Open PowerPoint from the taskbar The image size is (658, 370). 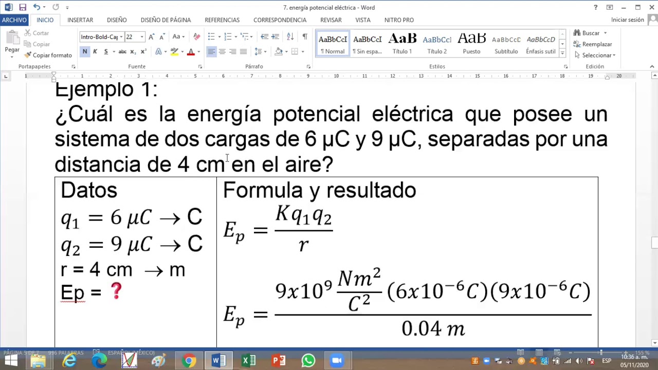point(279,361)
